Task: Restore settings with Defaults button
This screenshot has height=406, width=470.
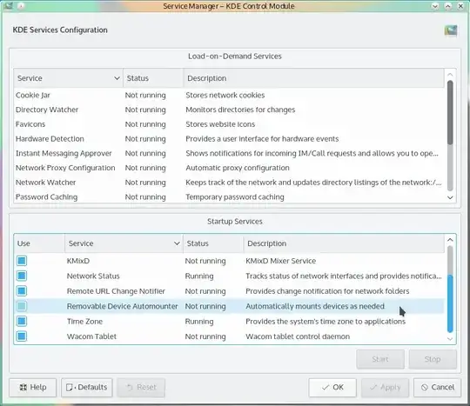Action: tap(87, 388)
